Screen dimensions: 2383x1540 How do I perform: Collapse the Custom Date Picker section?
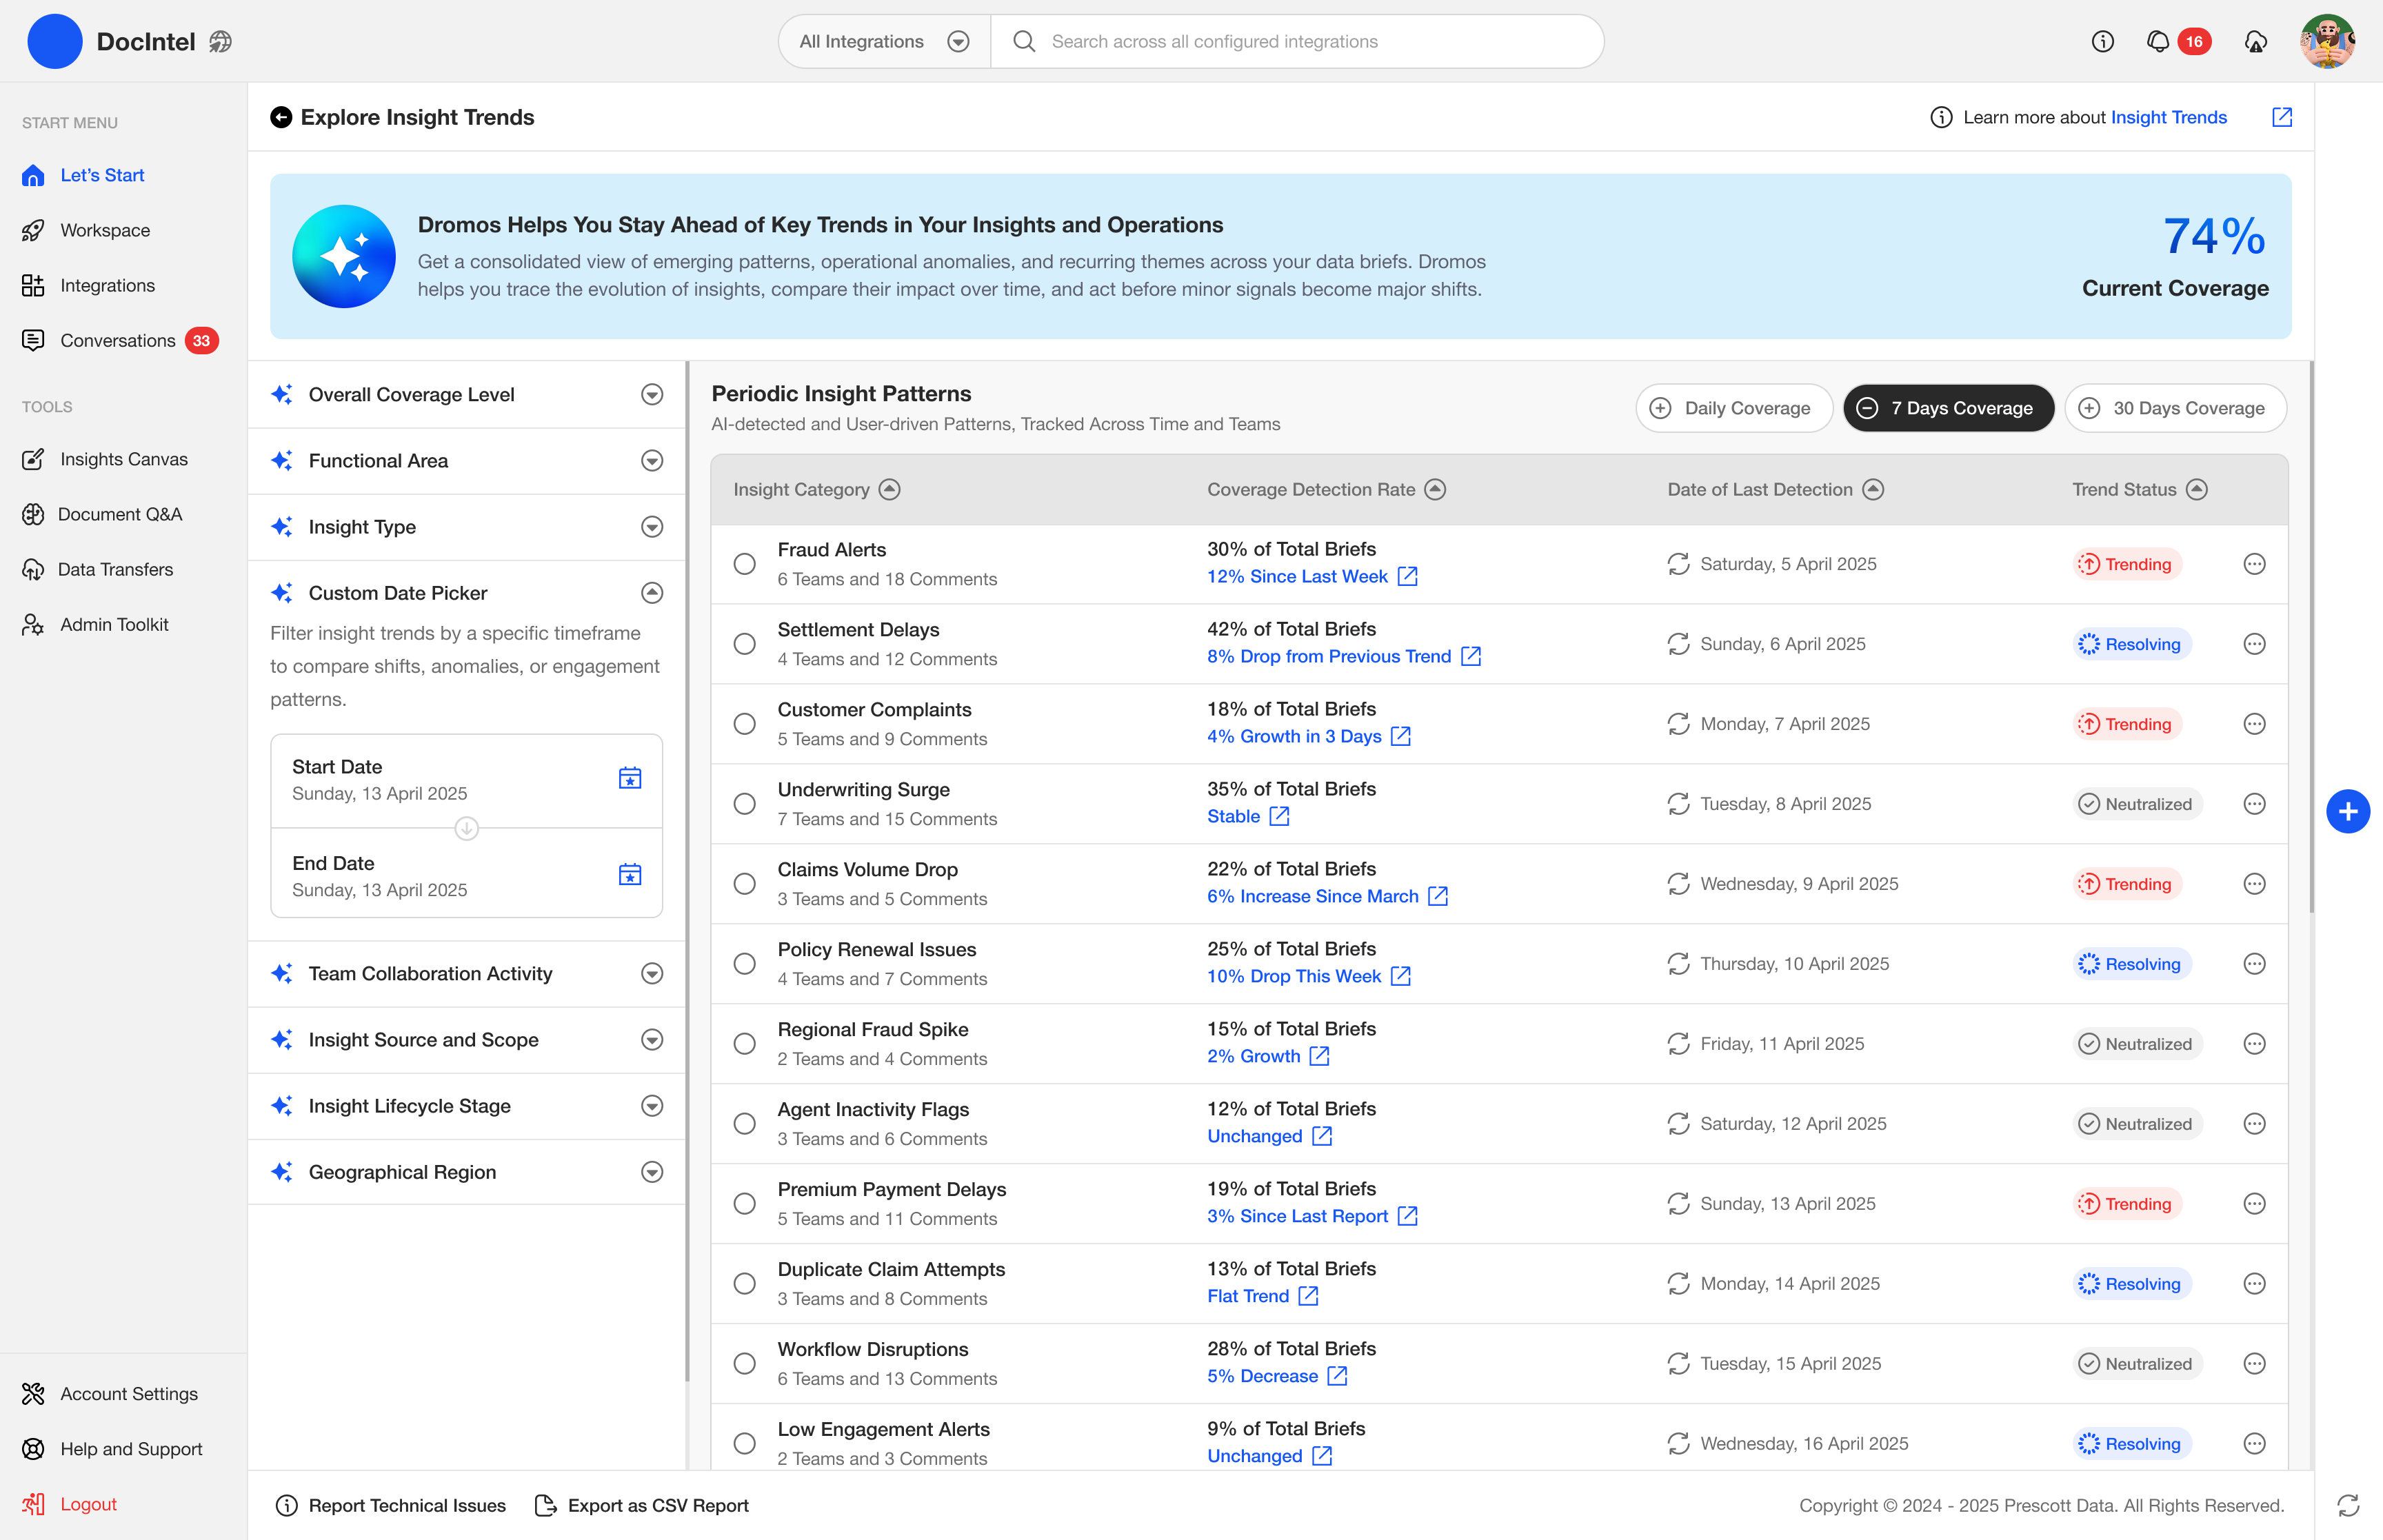pyautogui.click(x=652, y=593)
